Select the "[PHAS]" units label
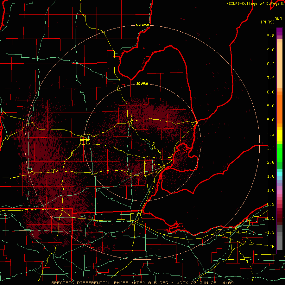The width and height of the screenshot is (285, 285). [x=268, y=22]
